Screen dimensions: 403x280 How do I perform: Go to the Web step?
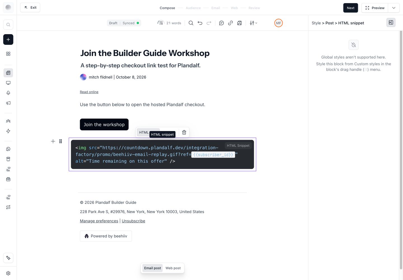point(234,8)
